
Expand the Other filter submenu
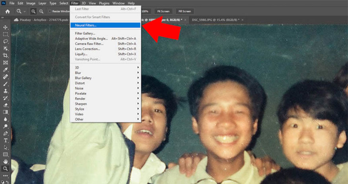pyautogui.click(x=105, y=119)
